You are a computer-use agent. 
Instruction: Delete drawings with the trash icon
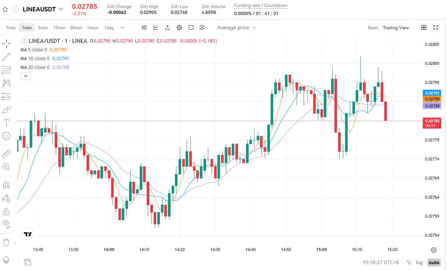pyautogui.click(x=6, y=242)
